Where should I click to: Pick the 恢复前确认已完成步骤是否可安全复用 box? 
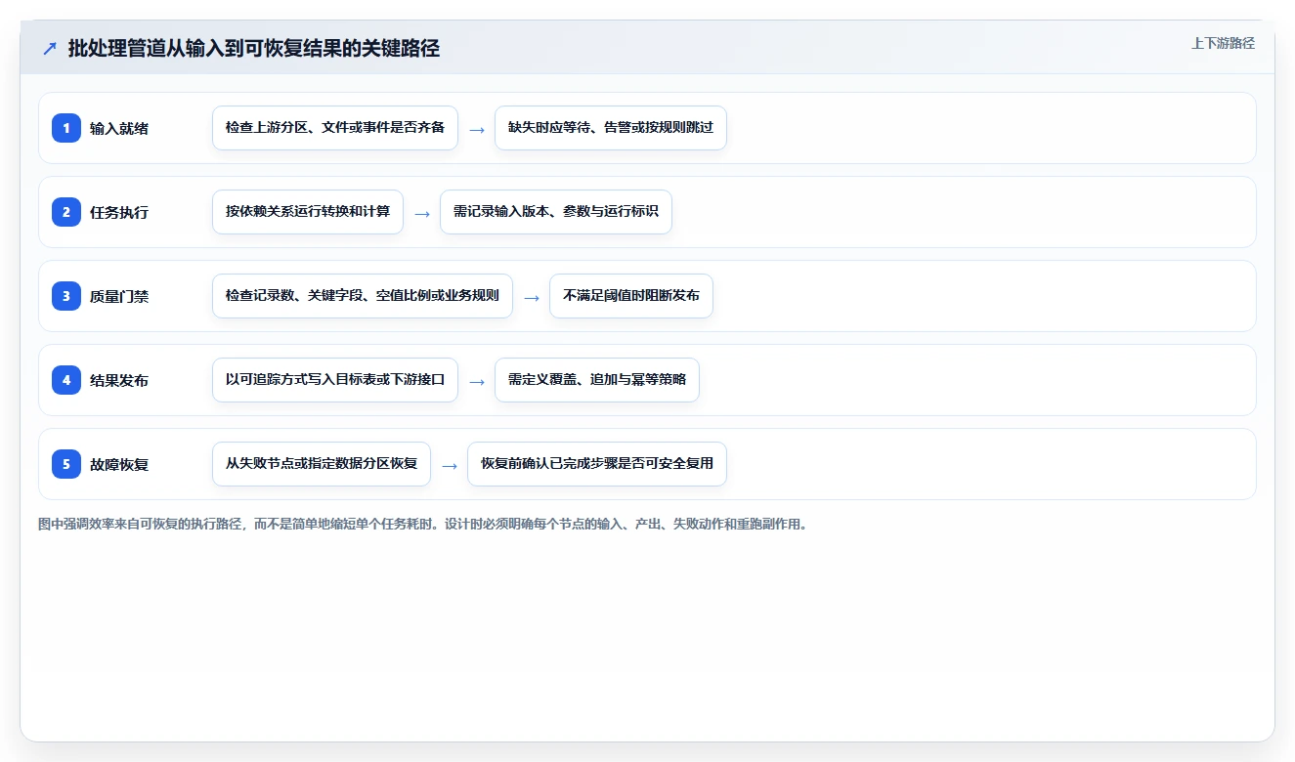[x=597, y=464]
